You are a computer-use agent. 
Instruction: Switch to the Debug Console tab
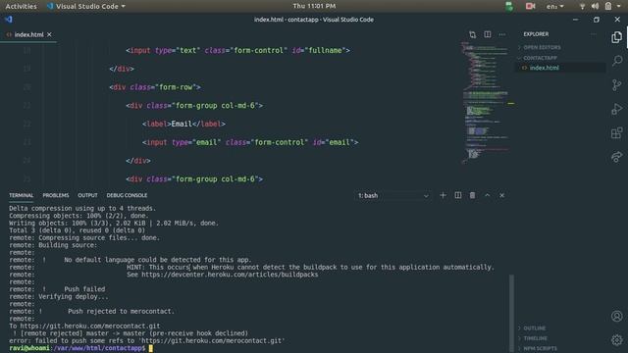(x=127, y=195)
